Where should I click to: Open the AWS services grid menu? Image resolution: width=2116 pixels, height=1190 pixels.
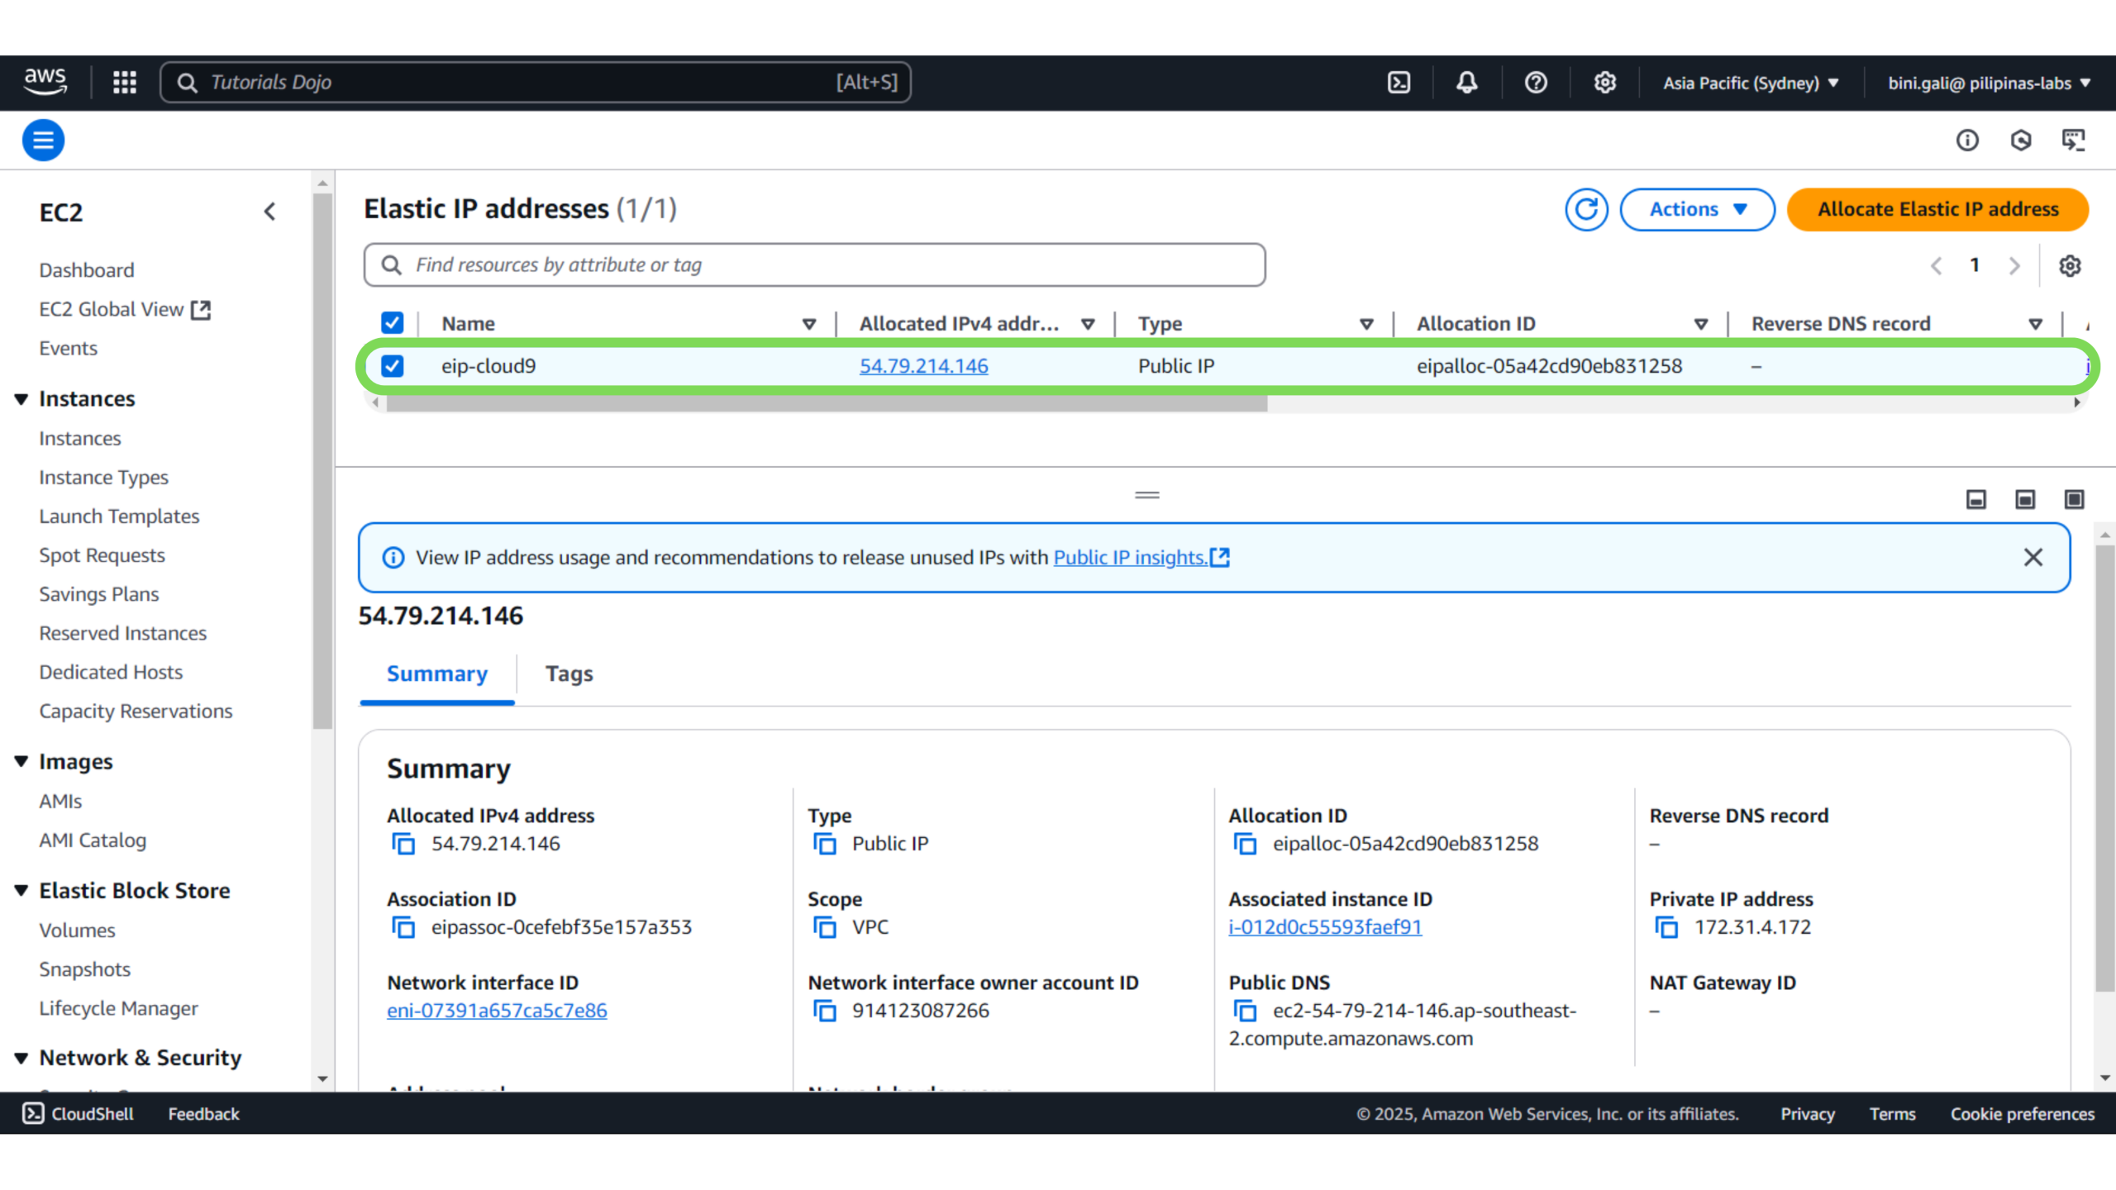pos(125,83)
